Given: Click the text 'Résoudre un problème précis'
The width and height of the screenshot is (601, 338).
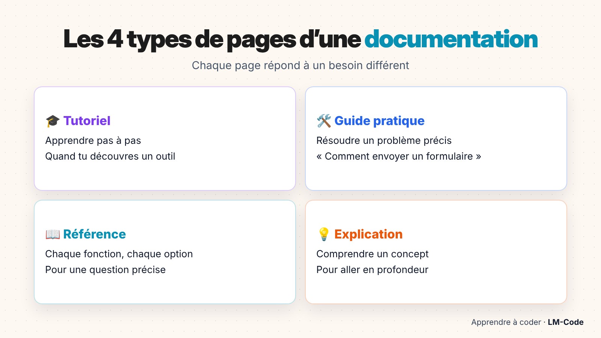Looking at the screenshot, I should click(x=384, y=141).
